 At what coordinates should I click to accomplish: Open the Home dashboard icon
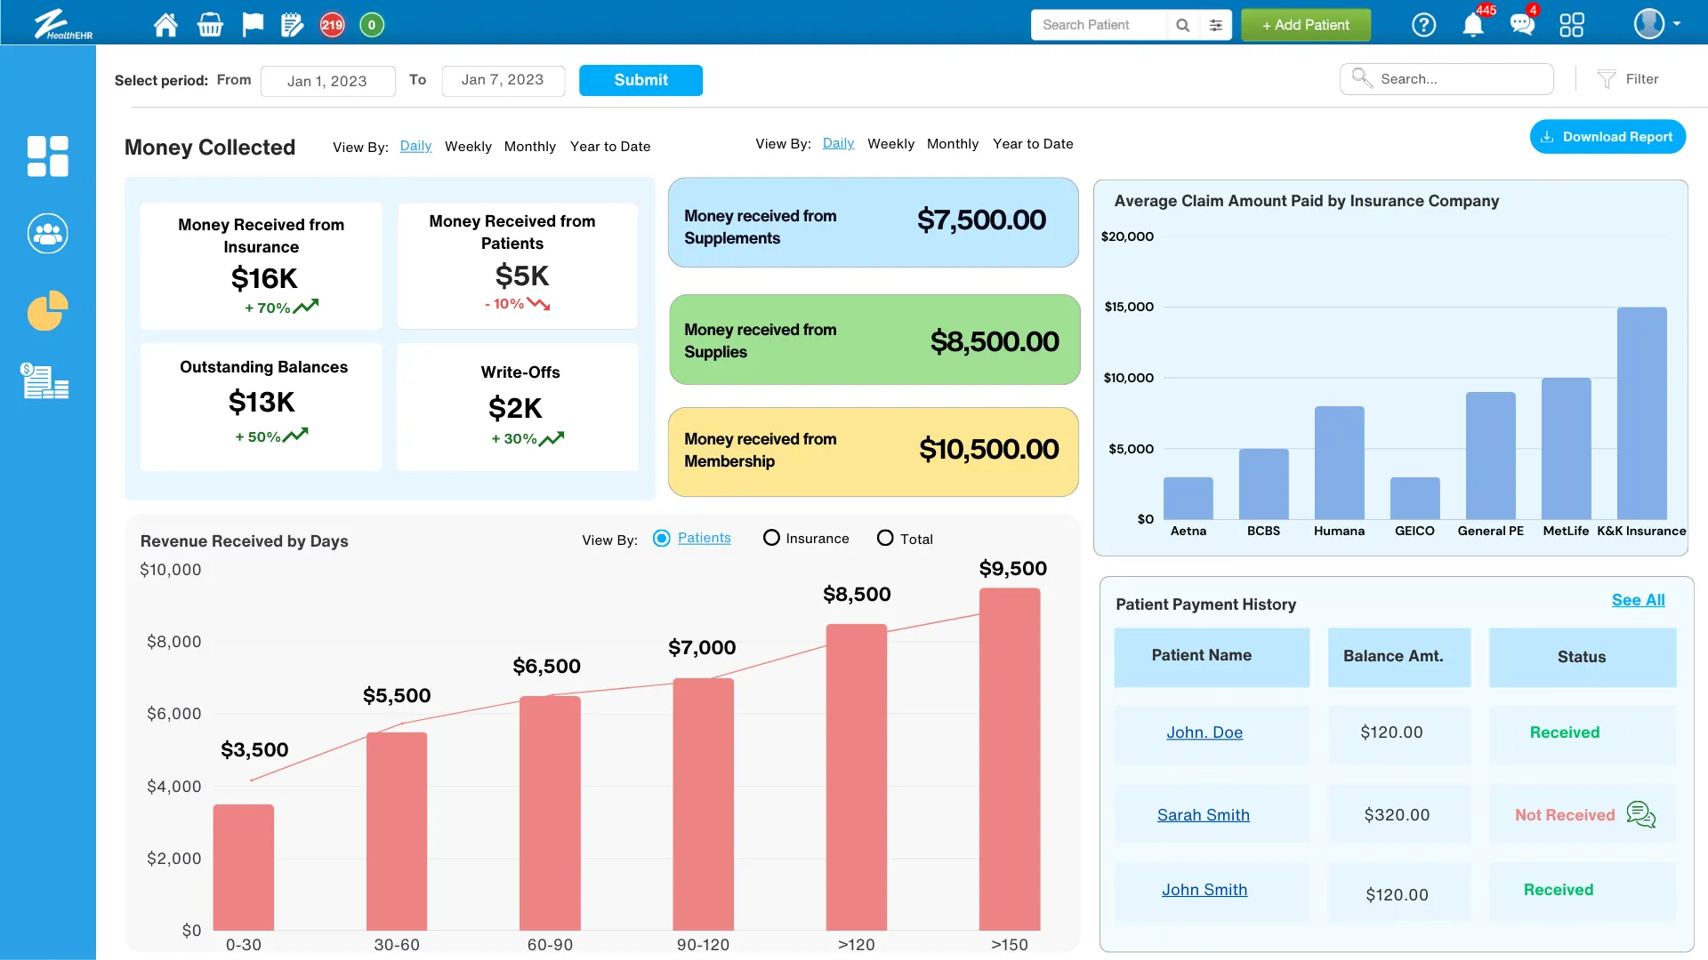coord(165,24)
